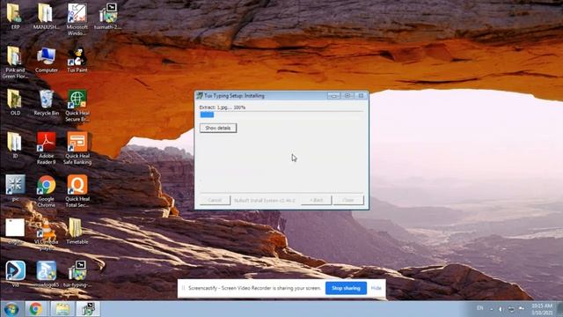Click the Nullsoft Install System text
This screenshot has width=563, height=317.
pos(264,200)
